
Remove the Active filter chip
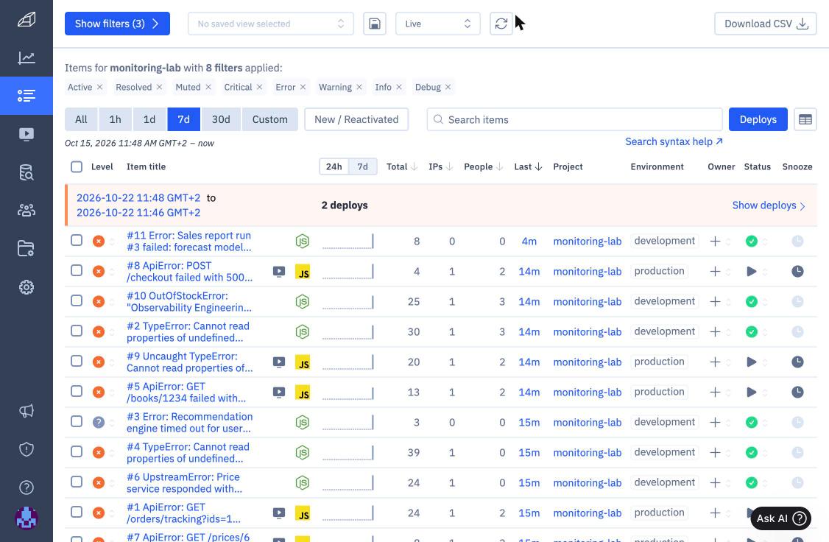click(99, 87)
